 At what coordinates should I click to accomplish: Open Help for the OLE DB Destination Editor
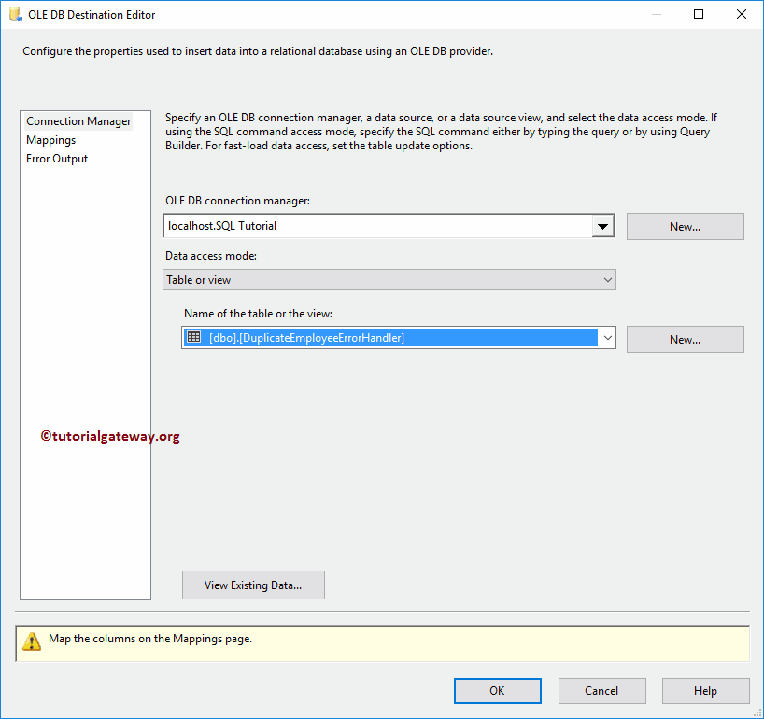click(x=705, y=690)
